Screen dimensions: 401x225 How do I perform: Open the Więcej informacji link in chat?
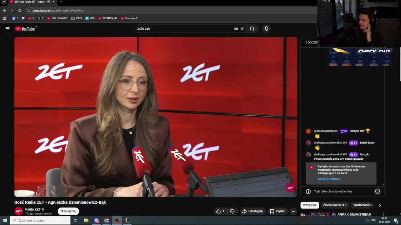[329, 179]
